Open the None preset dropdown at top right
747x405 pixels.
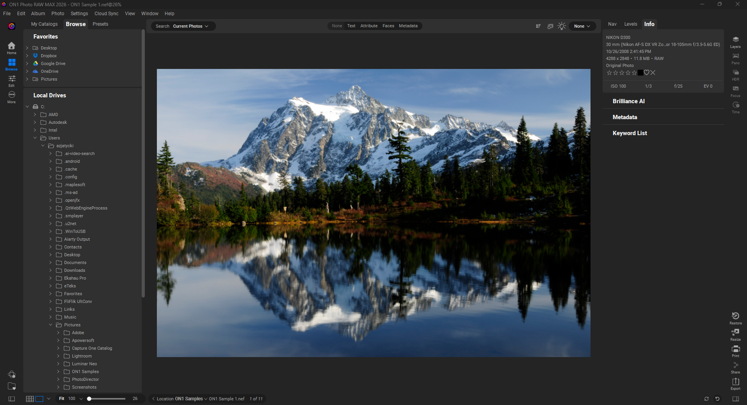582,26
